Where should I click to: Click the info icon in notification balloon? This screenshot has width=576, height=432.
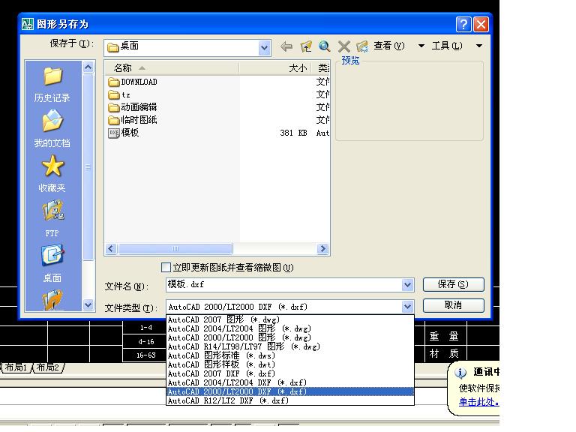(460, 373)
